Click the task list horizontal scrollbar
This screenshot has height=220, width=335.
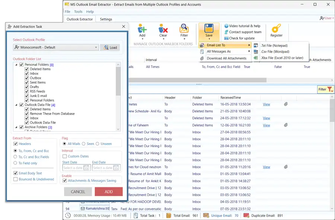(x=198, y=80)
